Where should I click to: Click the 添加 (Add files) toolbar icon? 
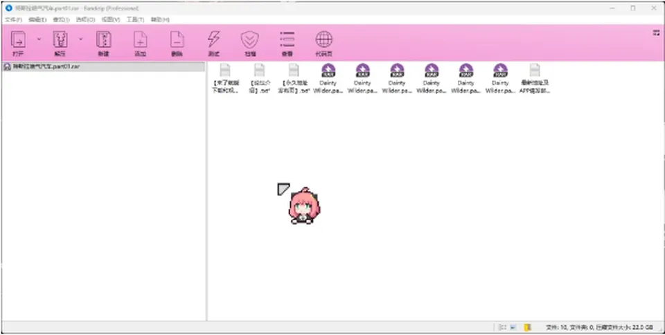point(141,43)
